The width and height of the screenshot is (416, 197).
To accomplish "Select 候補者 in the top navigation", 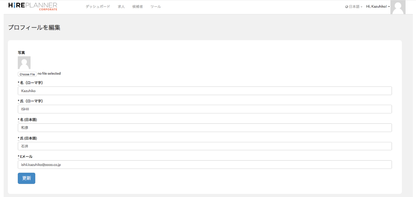I will [x=137, y=6].
